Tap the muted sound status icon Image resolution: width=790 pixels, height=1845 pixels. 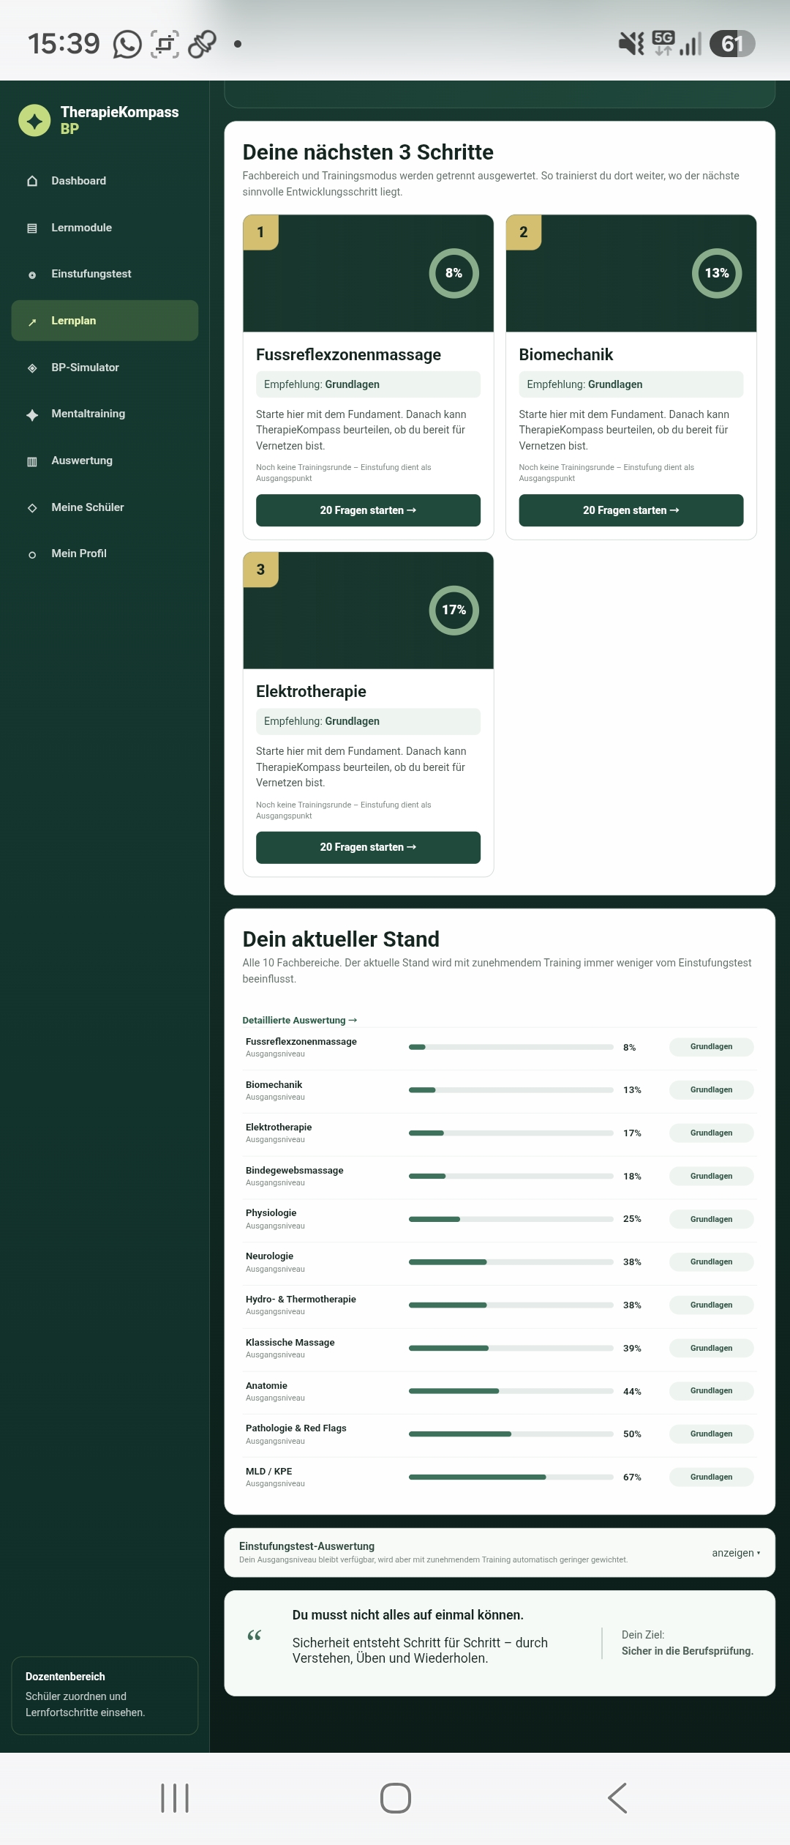[631, 44]
